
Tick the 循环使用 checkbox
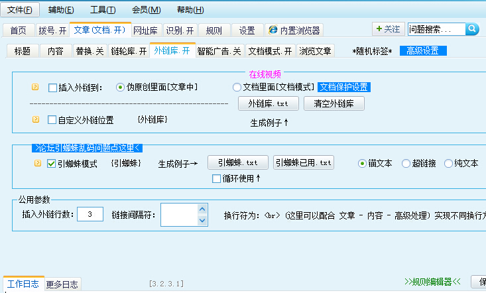click(216, 178)
